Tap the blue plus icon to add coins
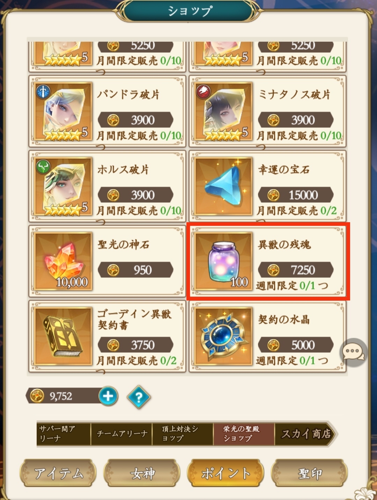 click(x=108, y=396)
